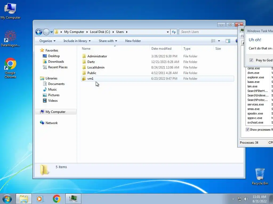Expand the chevron after Users breadcrumb
The height and width of the screenshot is (204, 273).
(x=127, y=32)
